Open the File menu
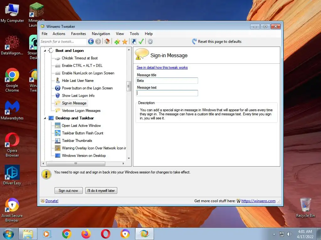This screenshot has height=240, width=321. tap(45, 34)
